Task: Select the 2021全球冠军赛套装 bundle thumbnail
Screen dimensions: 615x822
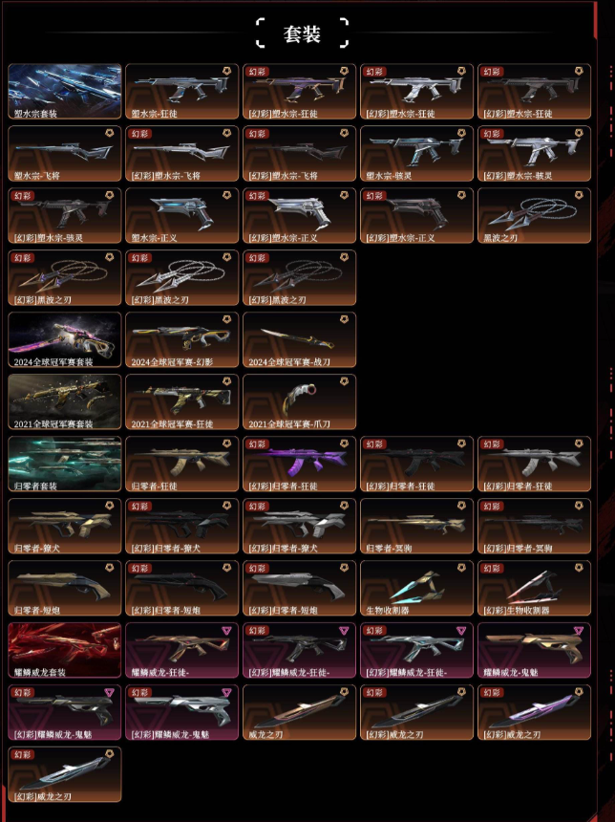Action: tap(64, 401)
